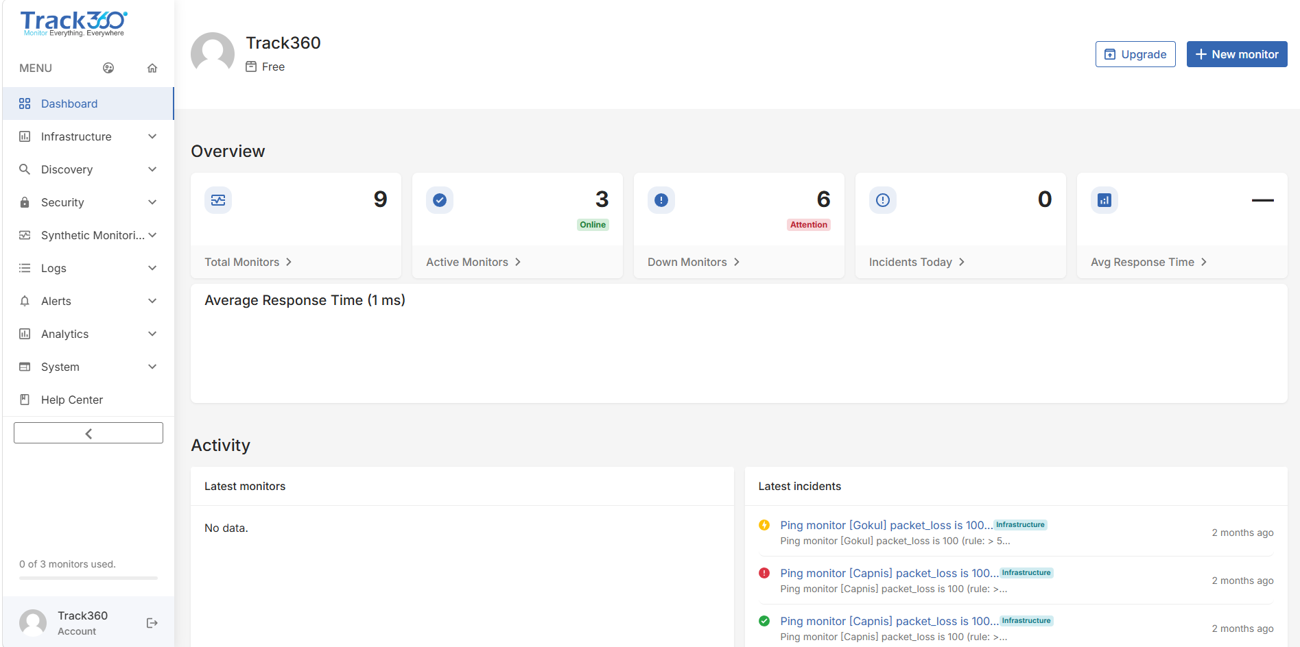
Task: Open the red Capnis packet_loss incident link
Action: tap(890, 573)
